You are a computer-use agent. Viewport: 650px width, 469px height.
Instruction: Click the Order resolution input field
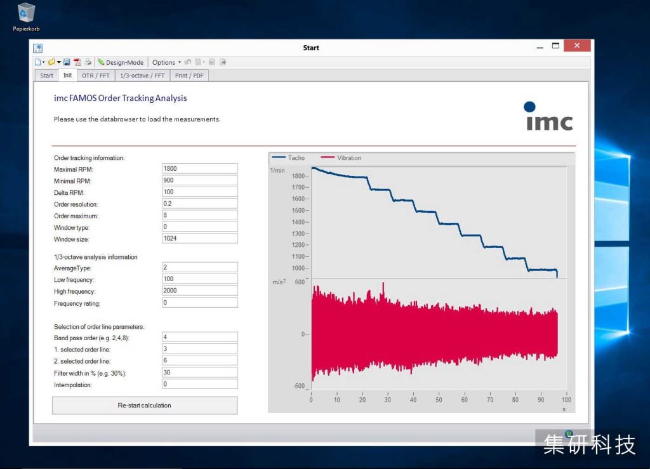pyautogui.click(x=199, y=204)
